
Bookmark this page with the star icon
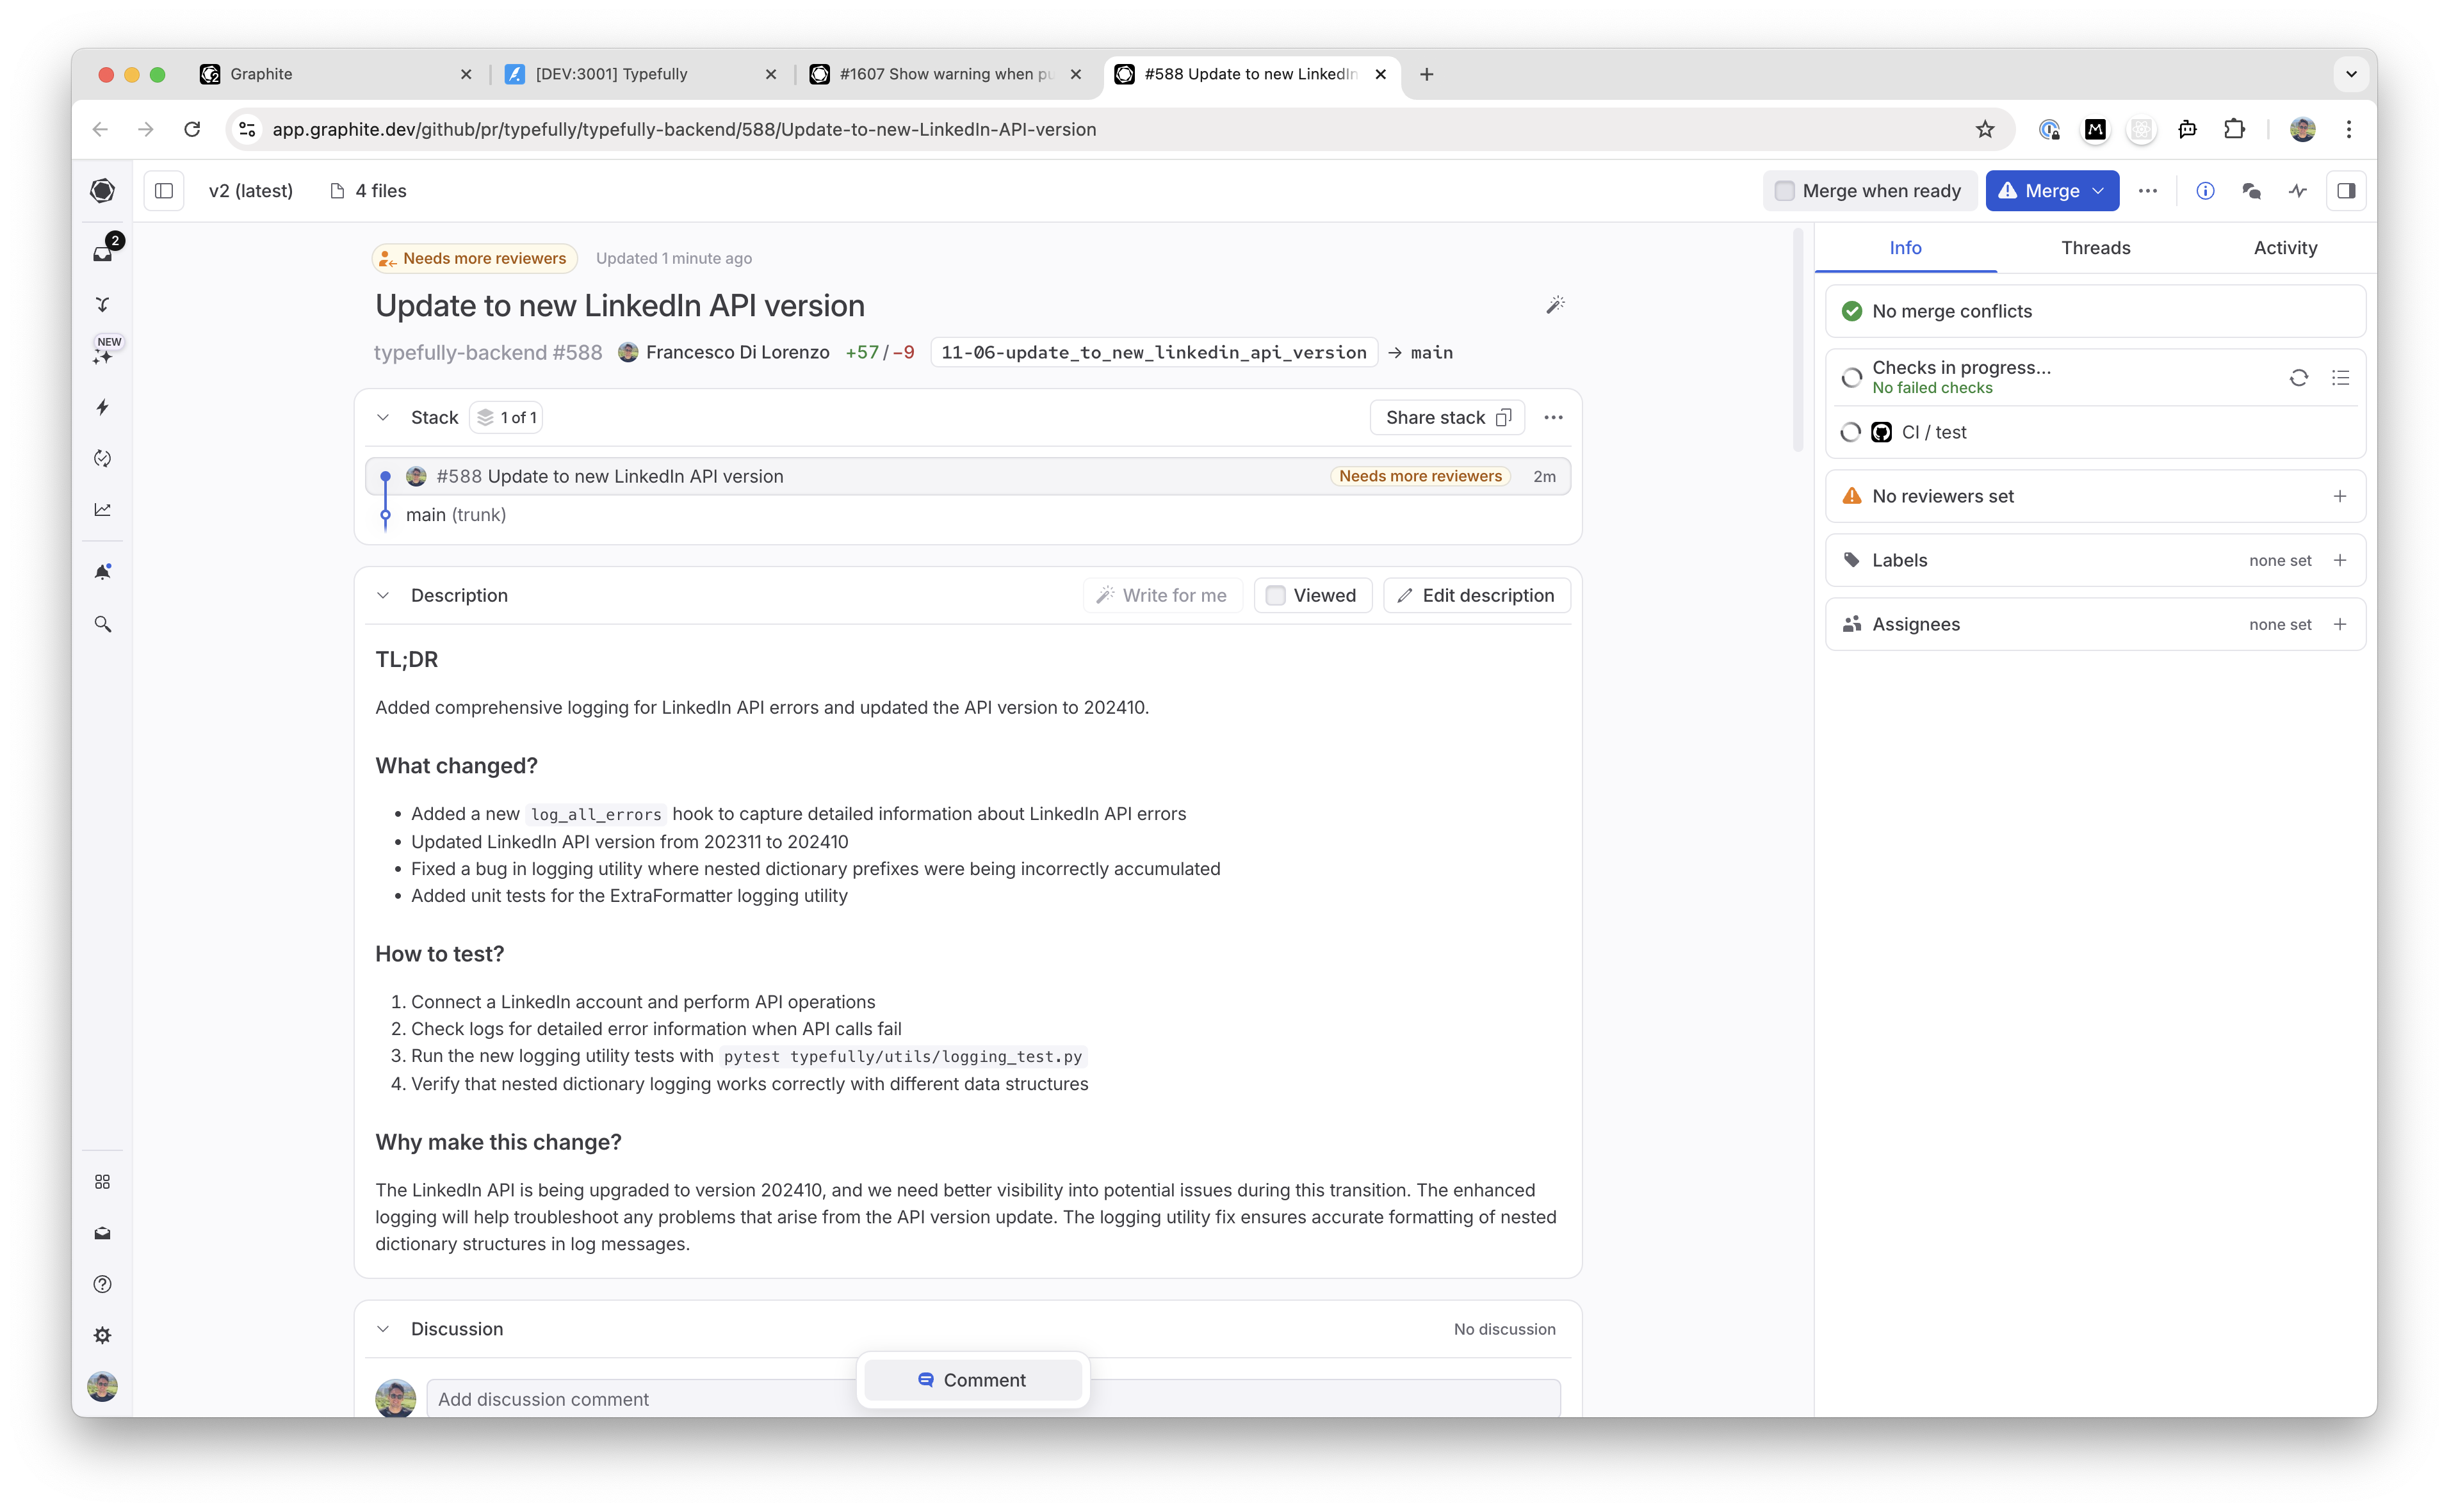coord(1985,129)
